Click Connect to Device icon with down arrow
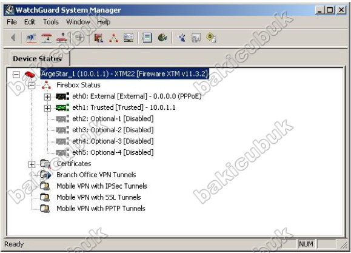 (x=47, y=38)
